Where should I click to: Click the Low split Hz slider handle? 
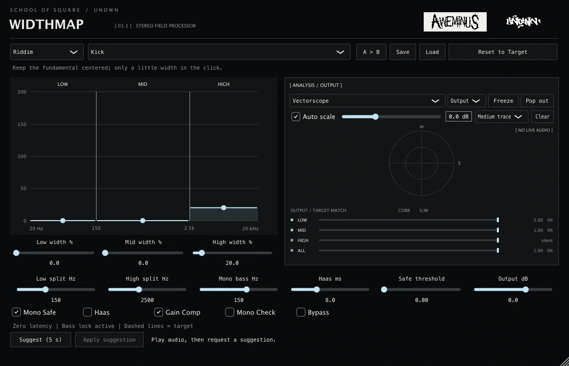tap(45, 289)
